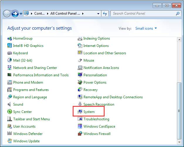
Task: Click the Mouse icon
Action: [80, 60]
